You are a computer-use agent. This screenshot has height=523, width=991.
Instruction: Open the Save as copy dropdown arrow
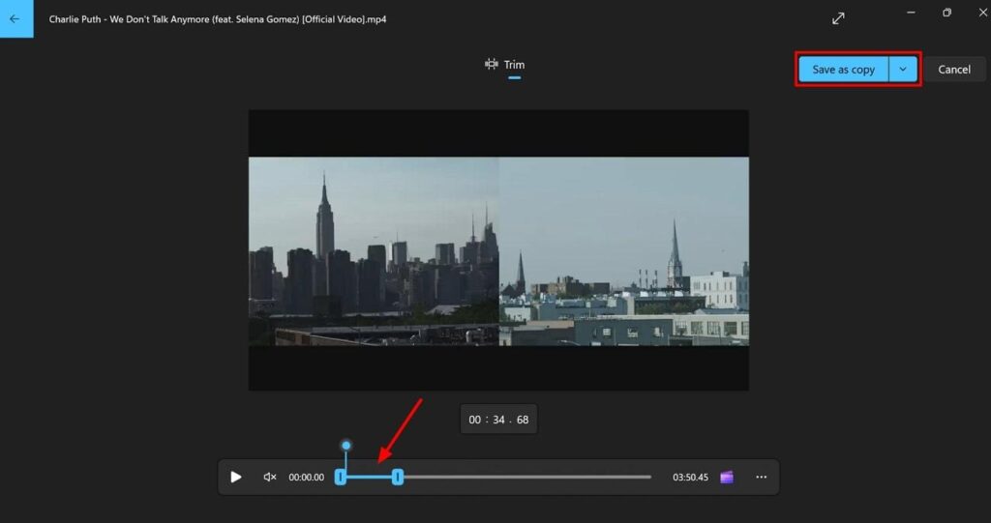(x=903, y=70)
